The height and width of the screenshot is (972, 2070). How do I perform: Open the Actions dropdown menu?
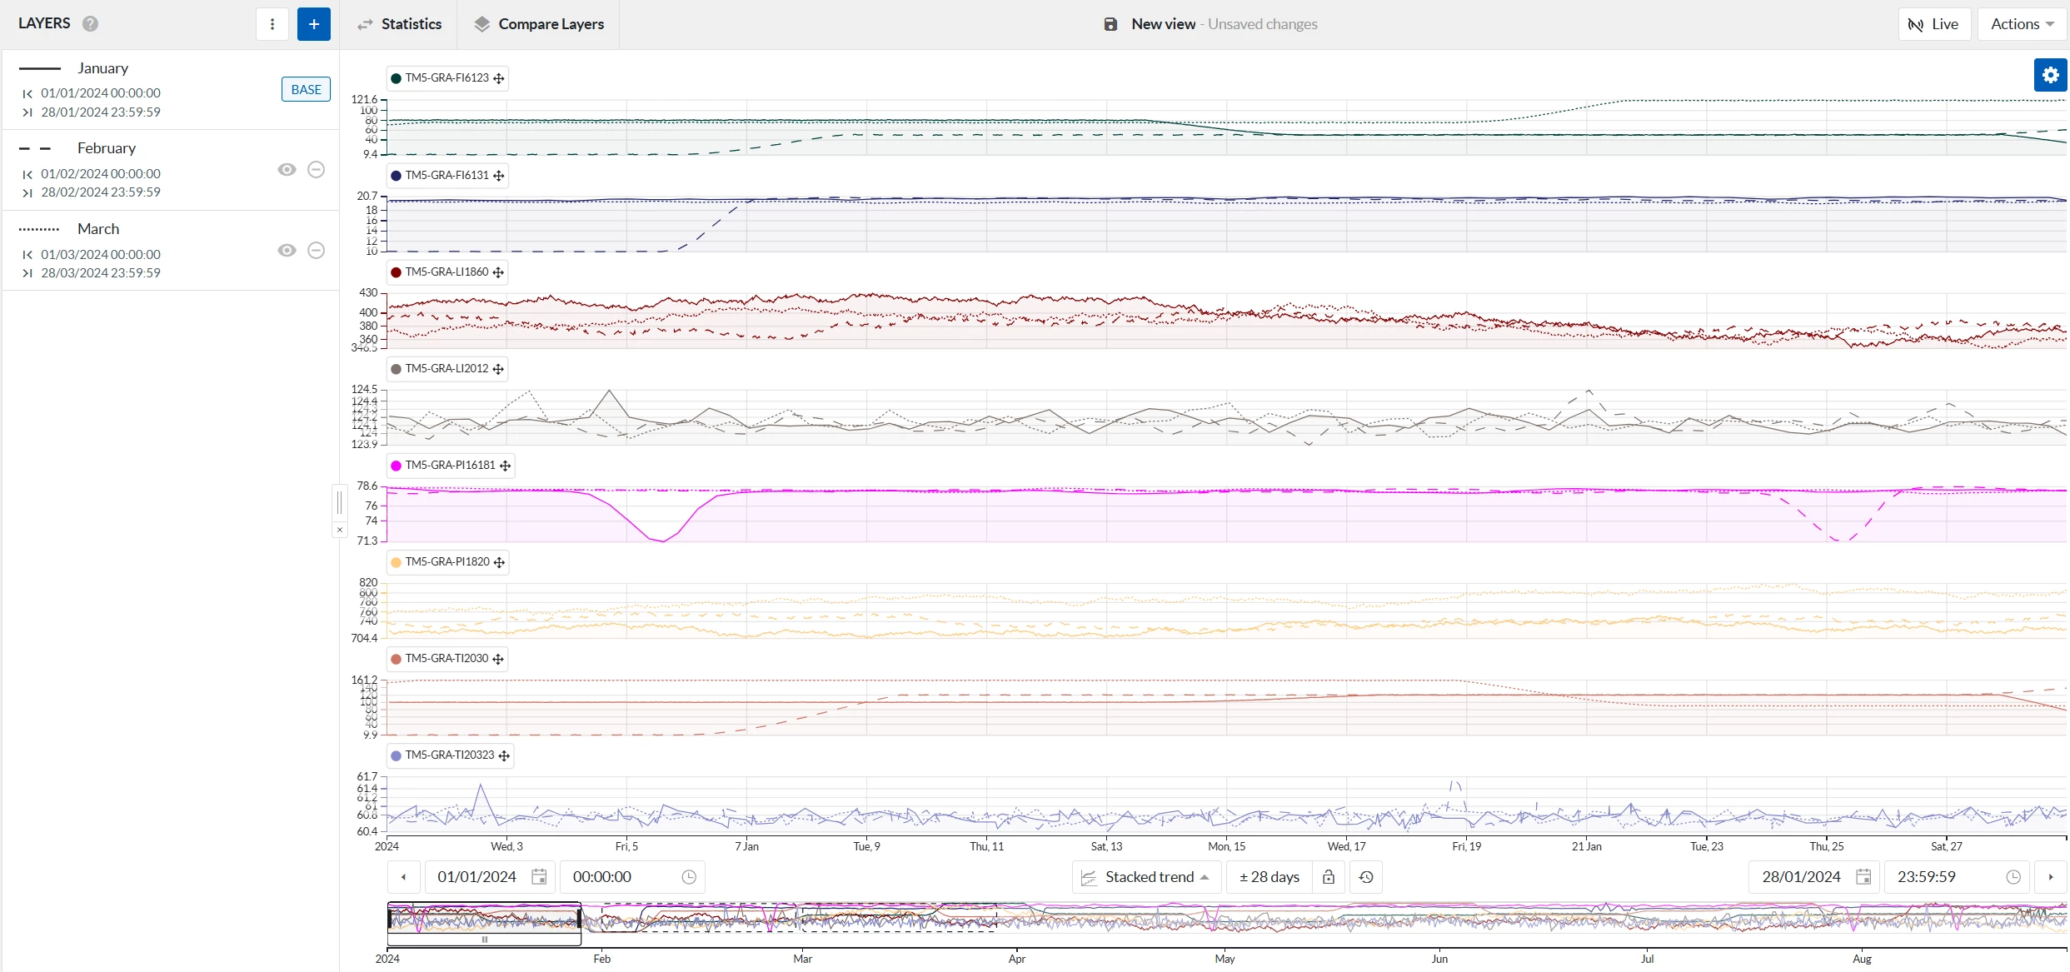click(x=2022, y=24)
